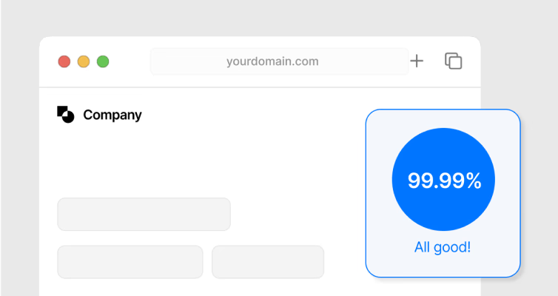Focus the yourdomain.com address bar
558x296 pixels.
(x=279, y=61)
